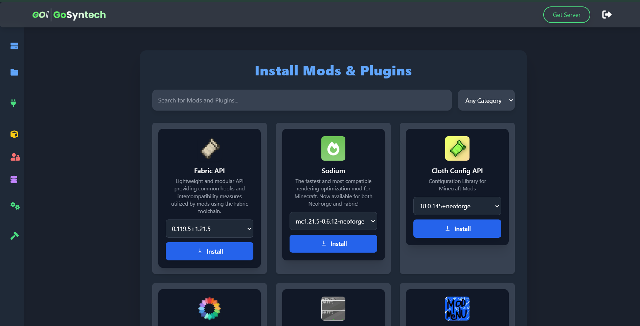The width and height of the screenshot is (640, 326).
Task: Click the Get Server button
Action: (567, 15)
